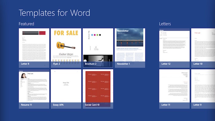
Task: Open the Social Card 10 template
Action: (x=98, y=89)
